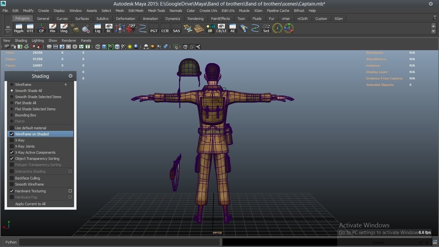This screenshot has height=247, width=439.
Task: Open the Hypergraph (Hgph) shelf button
Action: click(19, 28)
